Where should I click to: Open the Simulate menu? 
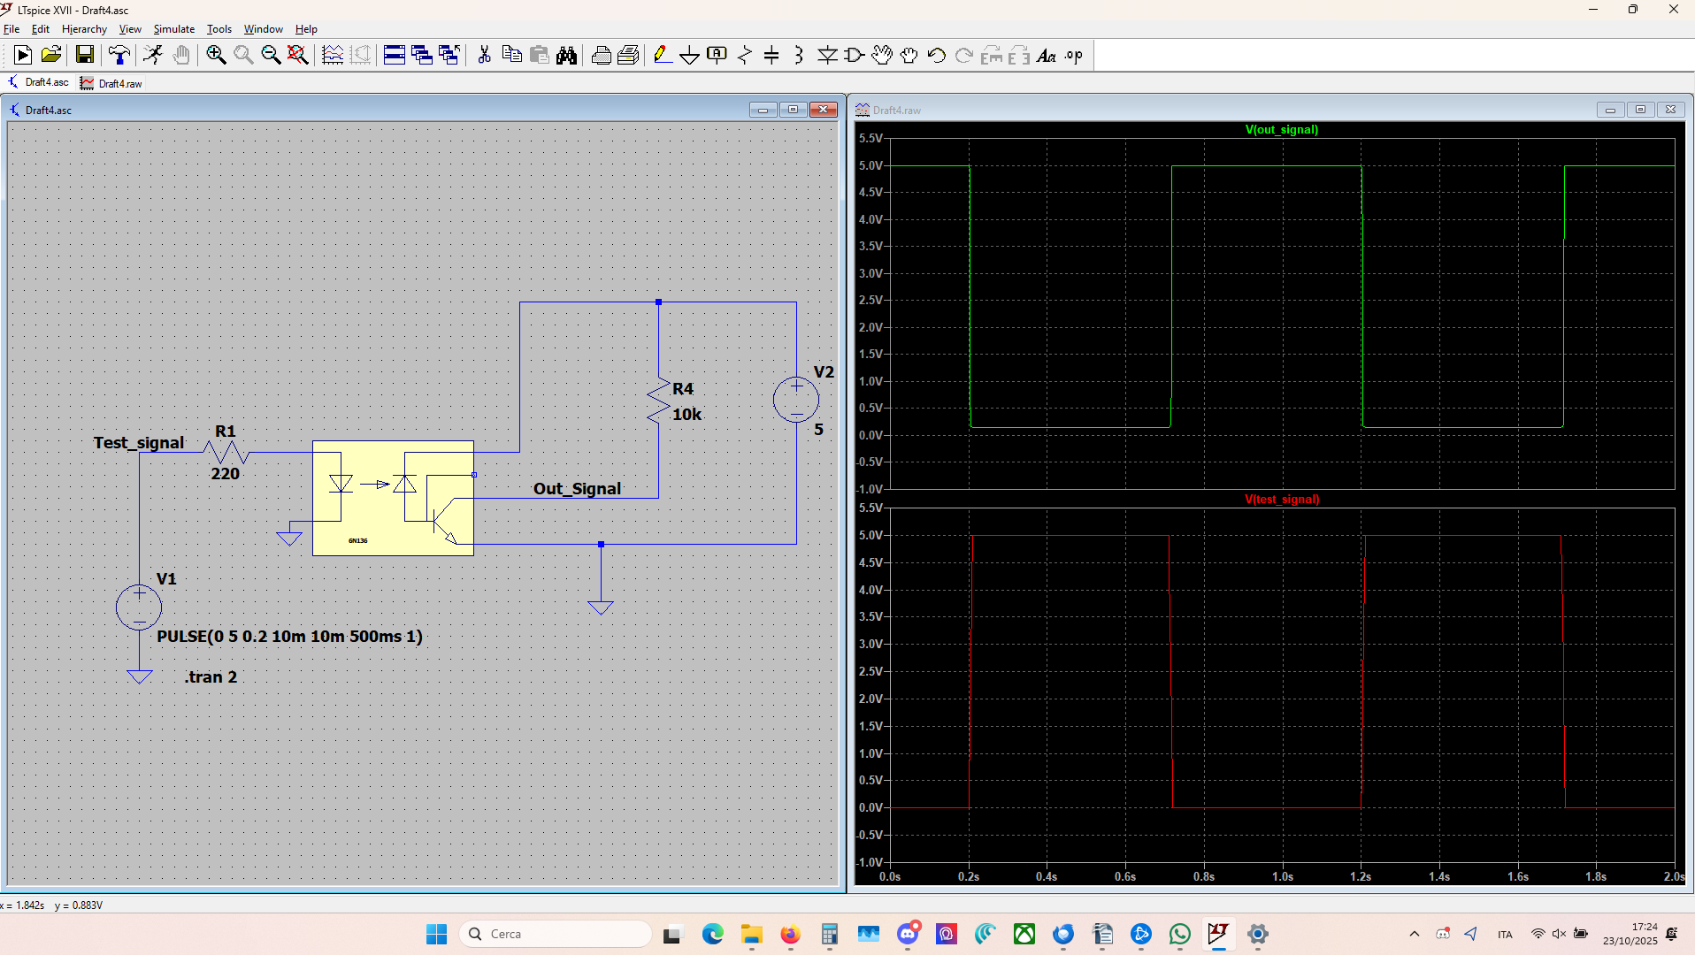pos(173,29)
